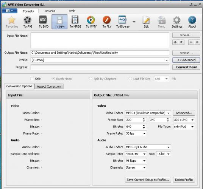Open the blue application menu button
The image size is (203, 189).
(9, 11)
